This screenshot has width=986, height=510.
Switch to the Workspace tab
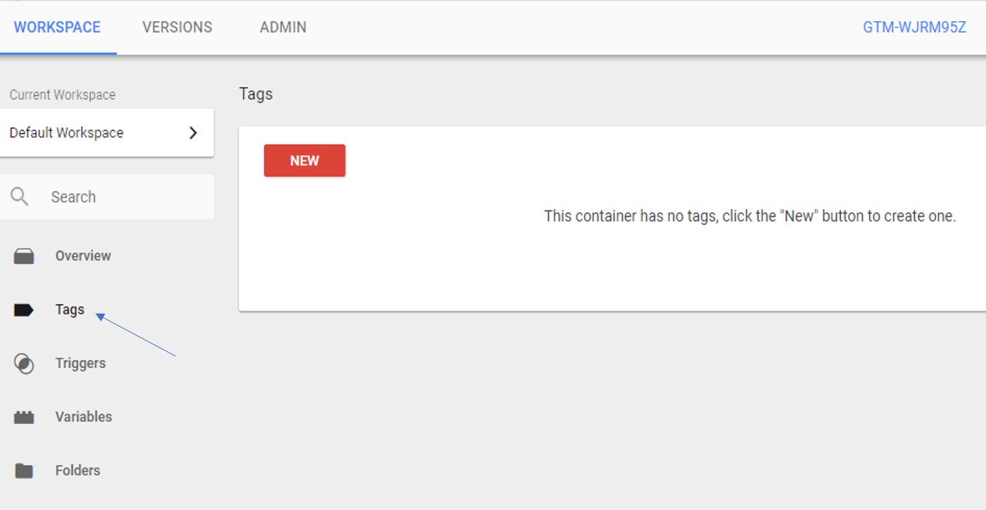pyautogui.click(x=57, y=27)
